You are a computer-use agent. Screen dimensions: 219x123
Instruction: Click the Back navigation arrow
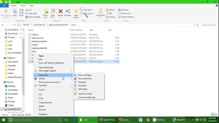click(x=3, y=25)
